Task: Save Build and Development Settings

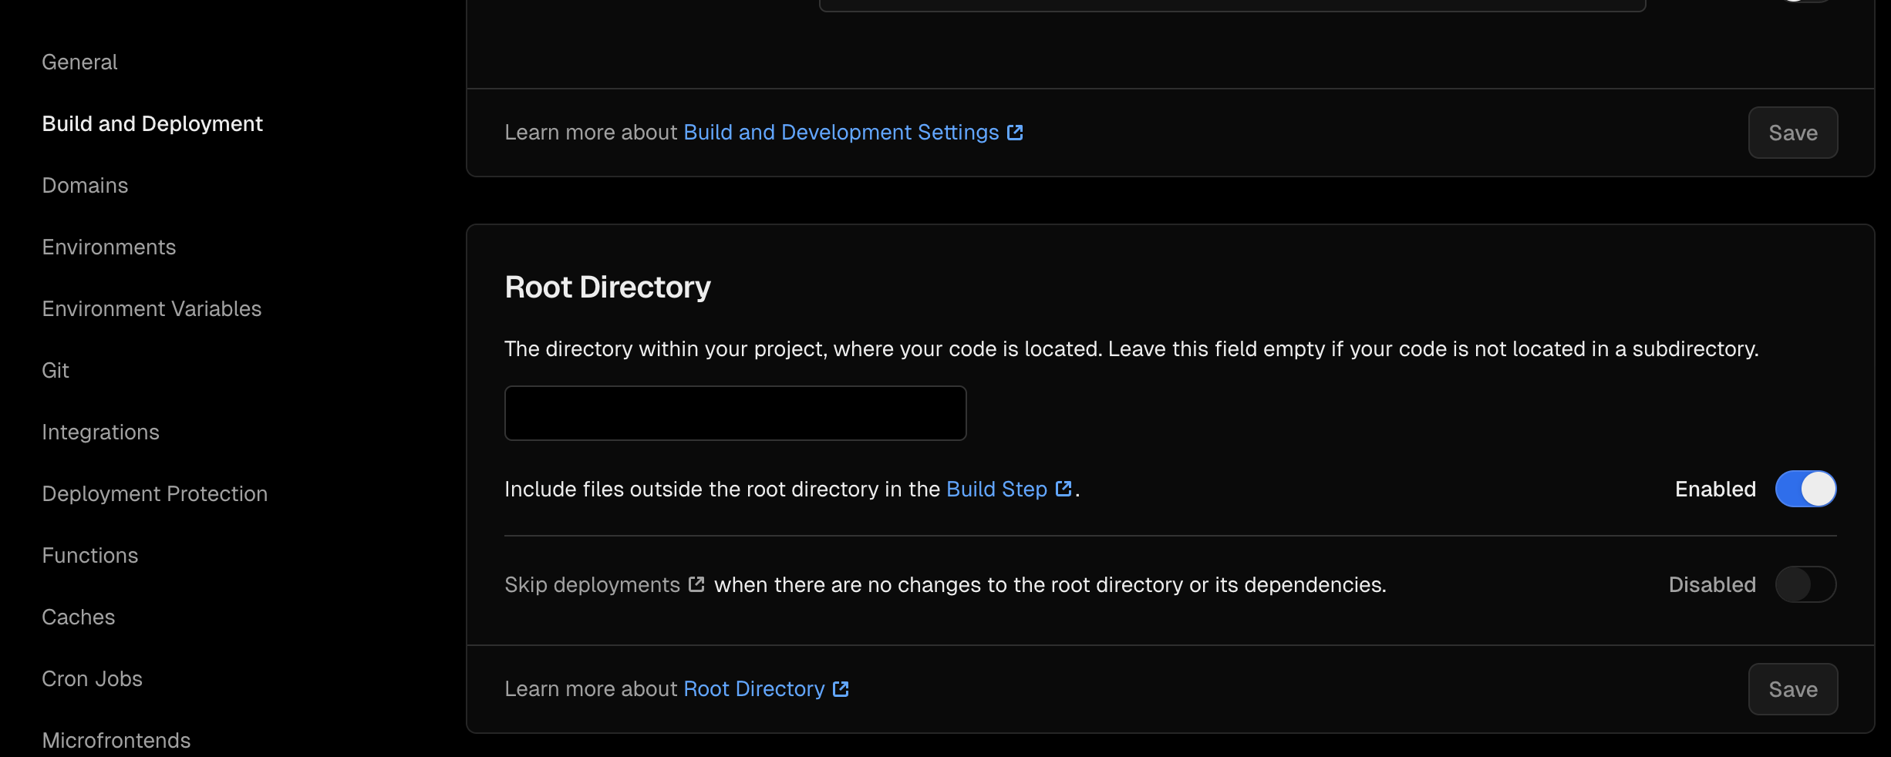Action: click(x=1792, y=133)
